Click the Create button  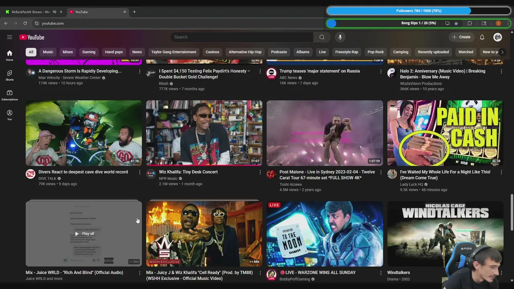[461, 37]
